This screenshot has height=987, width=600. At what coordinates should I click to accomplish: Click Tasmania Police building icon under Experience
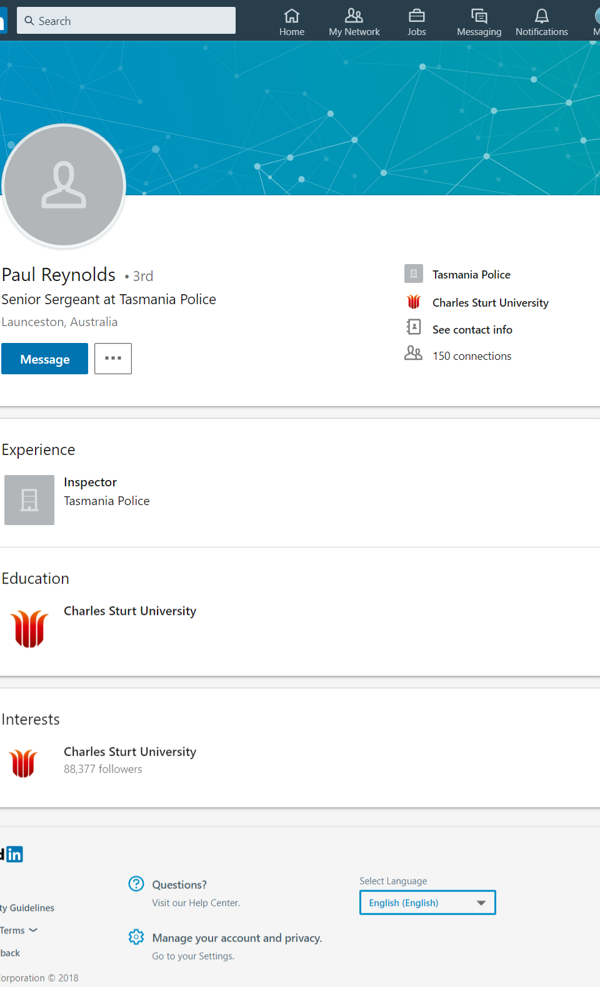[x=29, y=500]
